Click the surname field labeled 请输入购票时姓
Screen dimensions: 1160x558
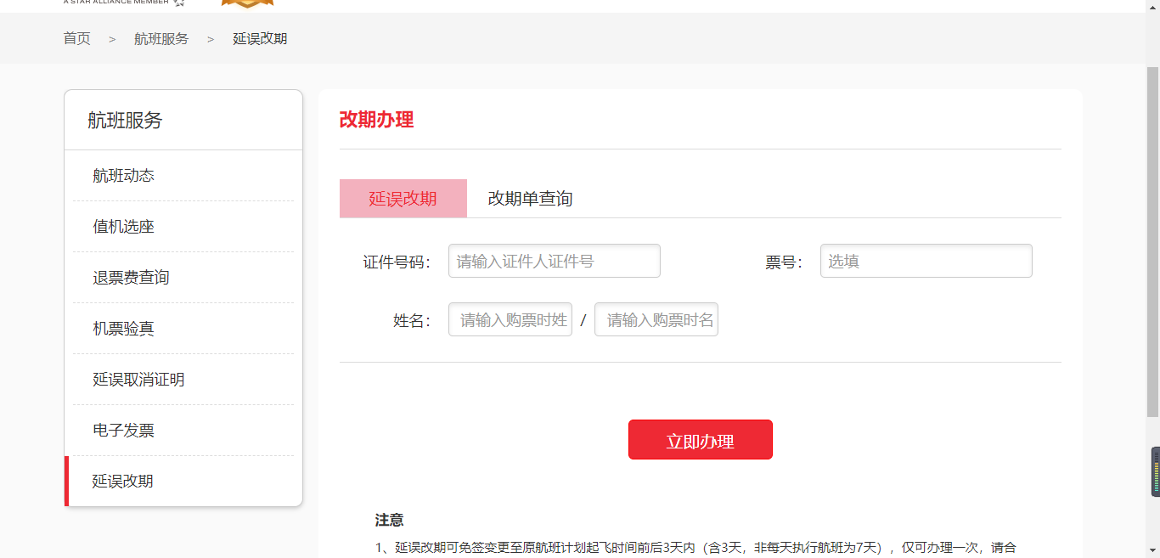[x=510, y=319]
